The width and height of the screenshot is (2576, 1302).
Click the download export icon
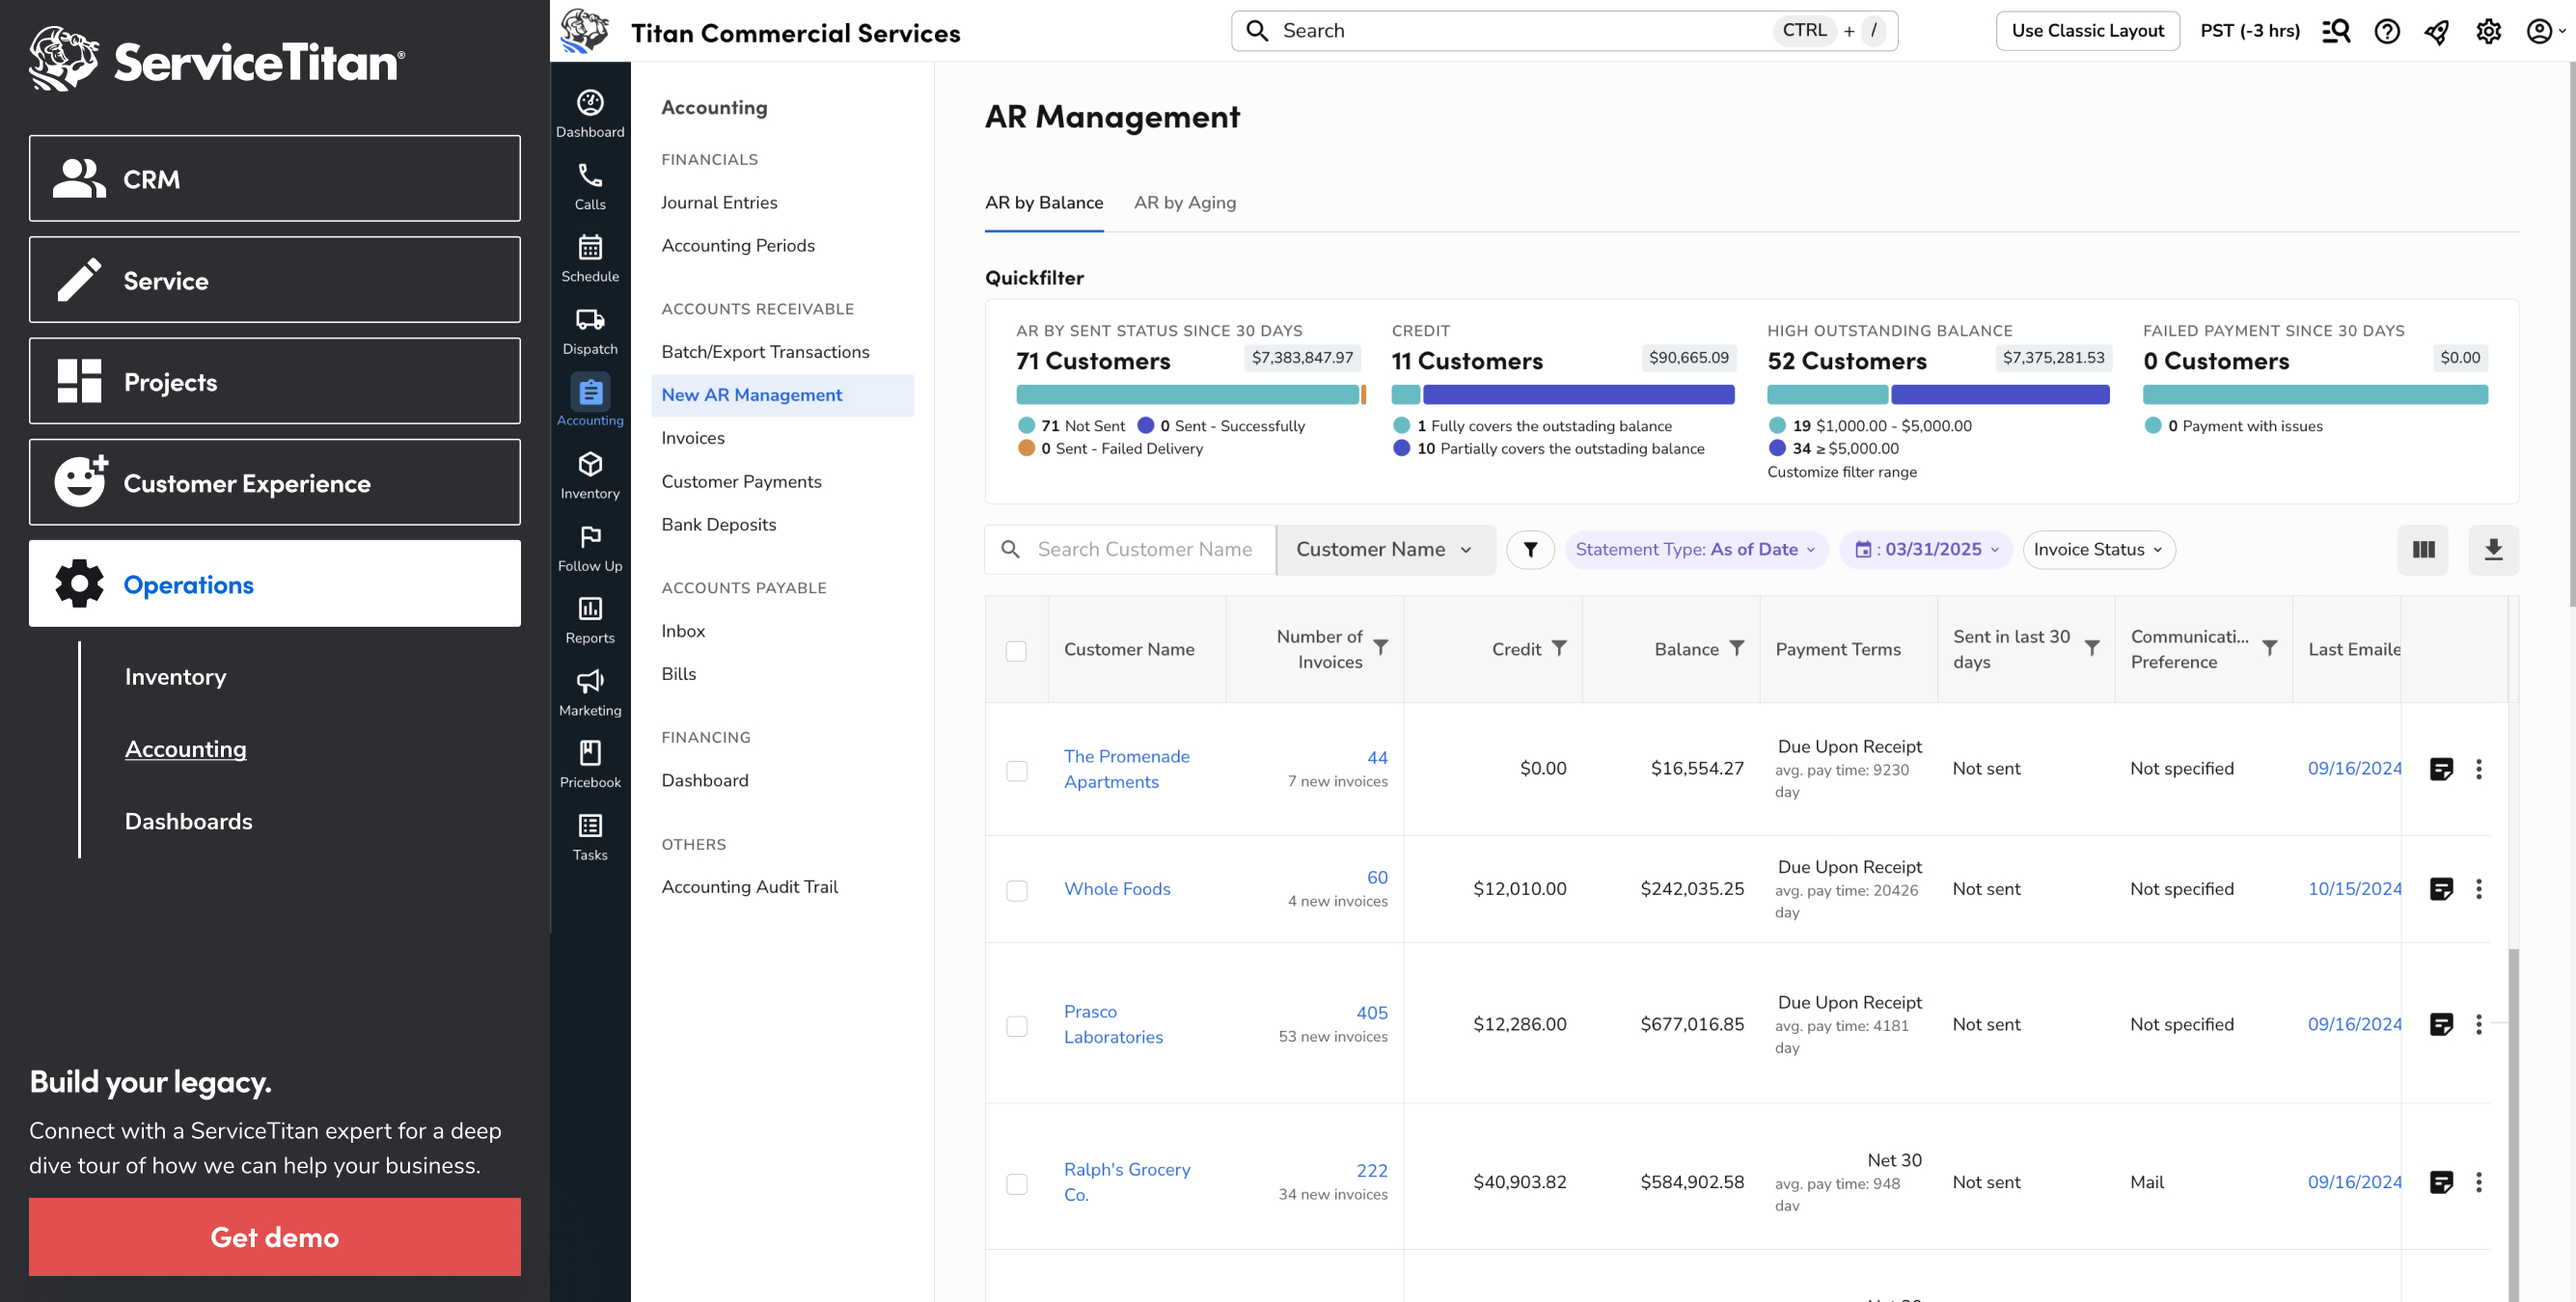pos(2493,549)
